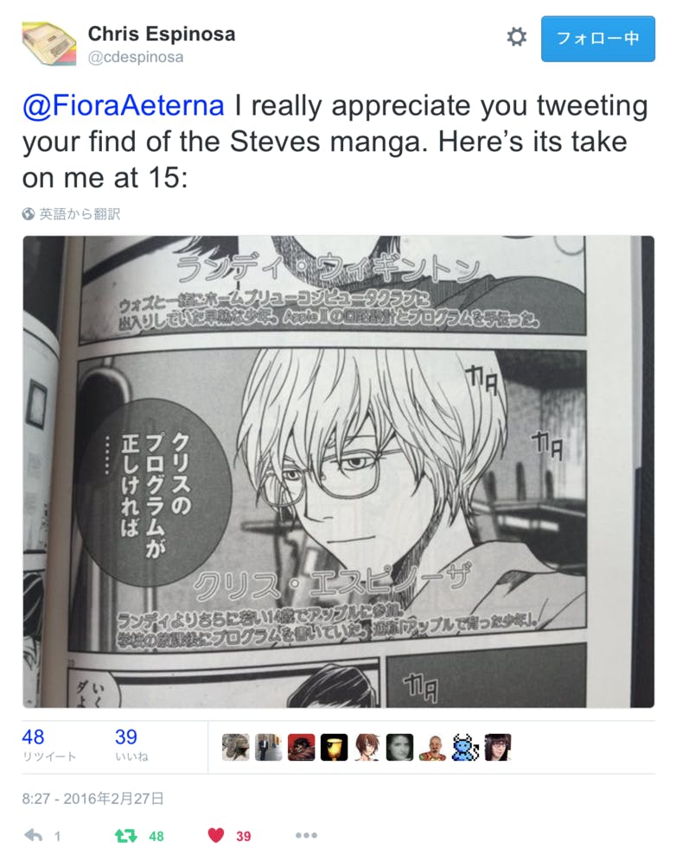View the 39 いいね likes count
The image size is (682, 867).
(x=131, y=745)
